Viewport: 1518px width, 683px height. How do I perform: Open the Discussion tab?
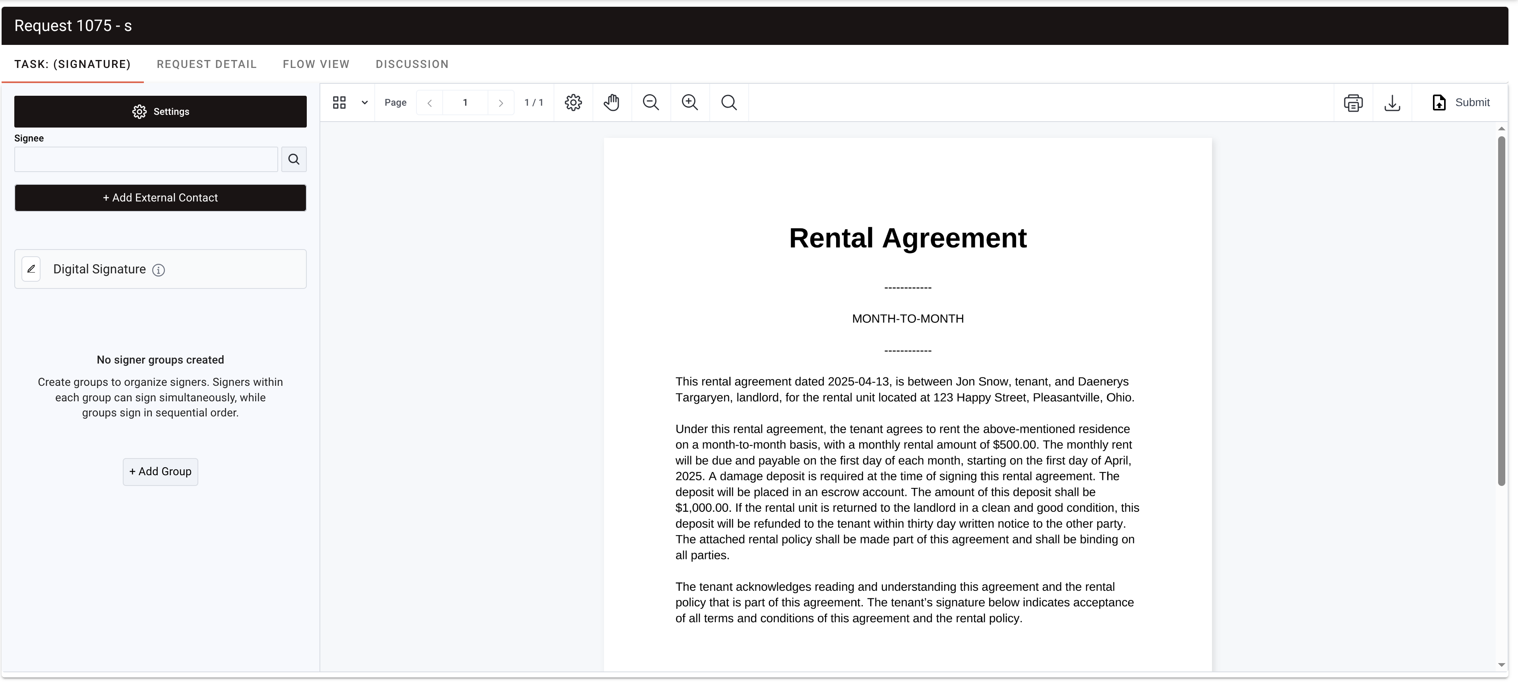click(411, 64)
